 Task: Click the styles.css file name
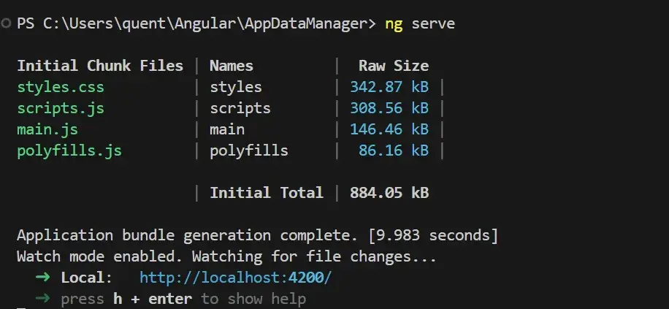click(x=61, y=87)
